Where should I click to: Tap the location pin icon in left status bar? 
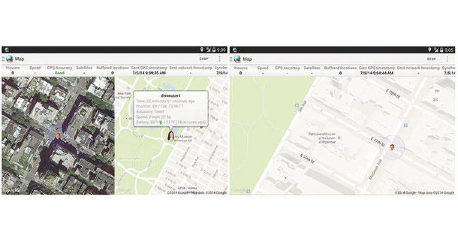click(x=202, y=50)
